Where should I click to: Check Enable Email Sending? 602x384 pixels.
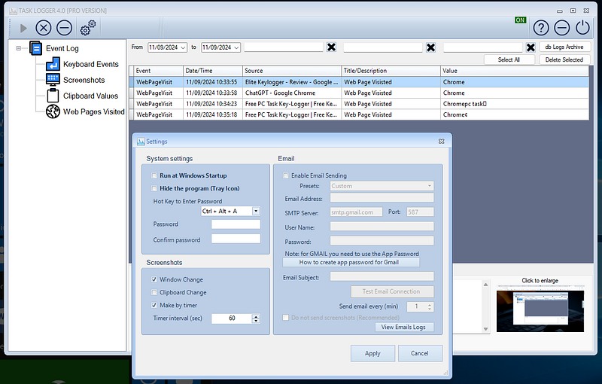tap(286, 175)
